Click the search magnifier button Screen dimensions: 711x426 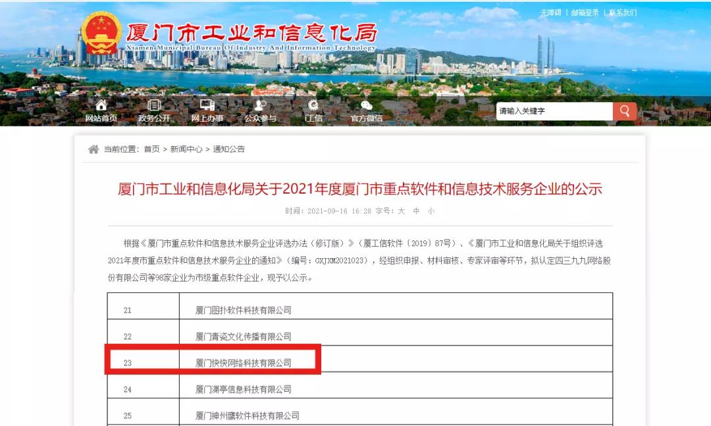[623, 111]
